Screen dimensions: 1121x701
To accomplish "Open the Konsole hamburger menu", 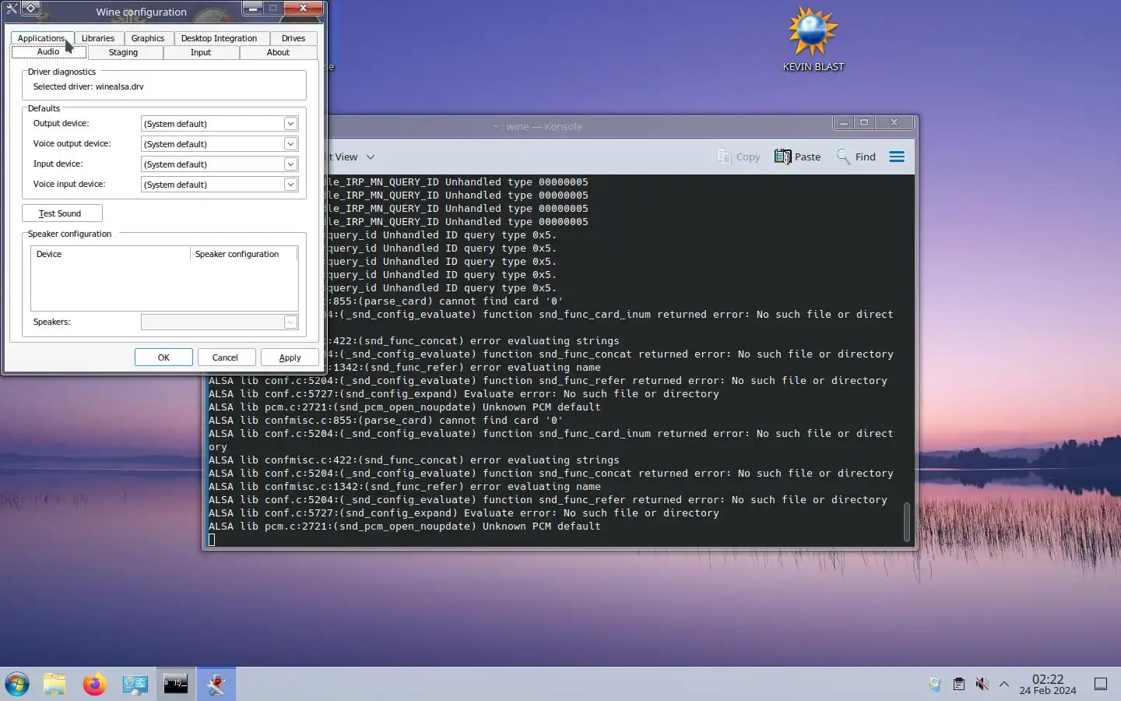I will pyautogui.click(x=897, y=157).
